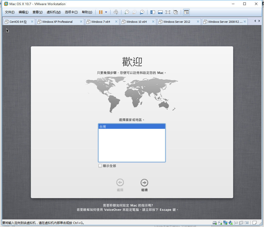Take a snapshot of this virtual machine
Image resolution: width=264 pixels, height=227 pixels.
click(x=127, y=12)
